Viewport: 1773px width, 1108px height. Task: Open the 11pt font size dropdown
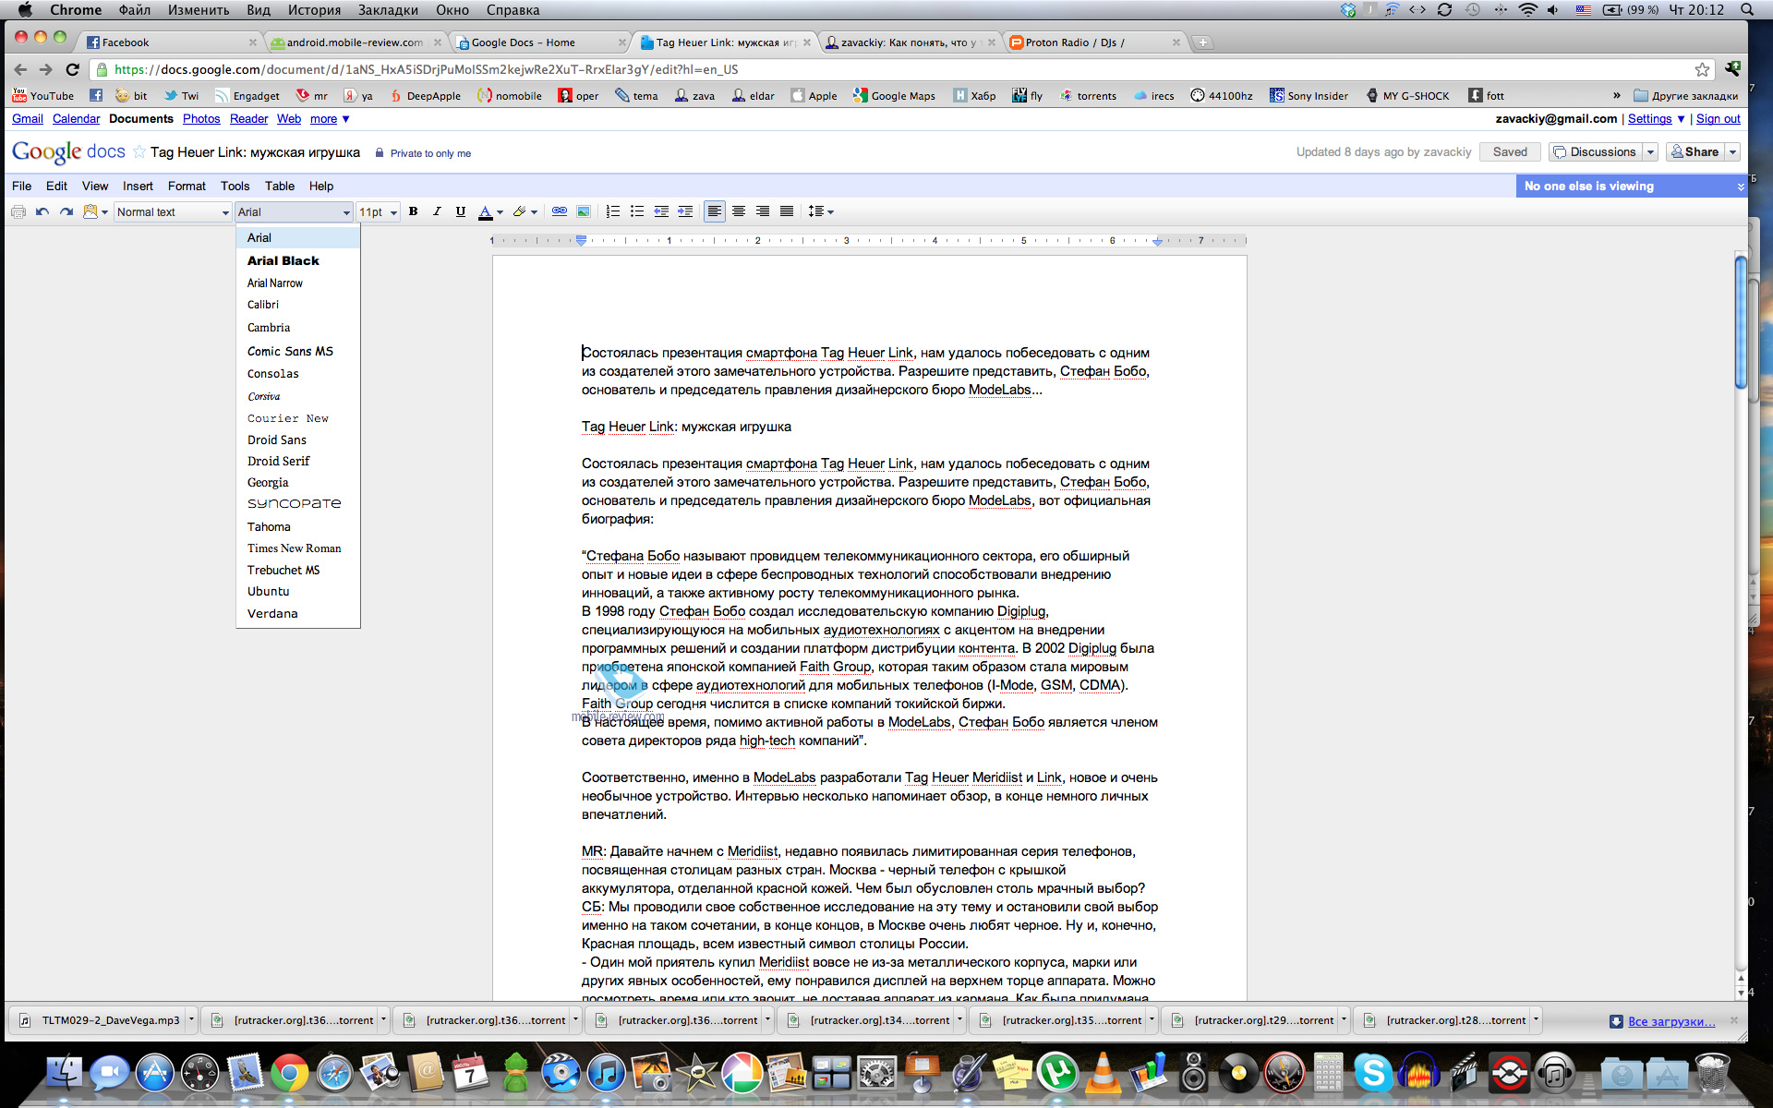(378, 211)
